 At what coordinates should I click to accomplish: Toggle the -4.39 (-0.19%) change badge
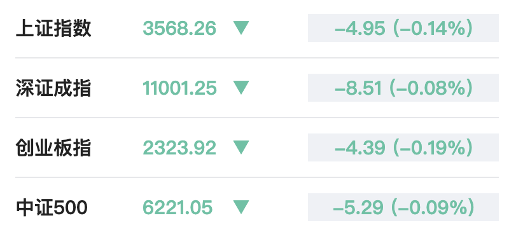(403, 147)
